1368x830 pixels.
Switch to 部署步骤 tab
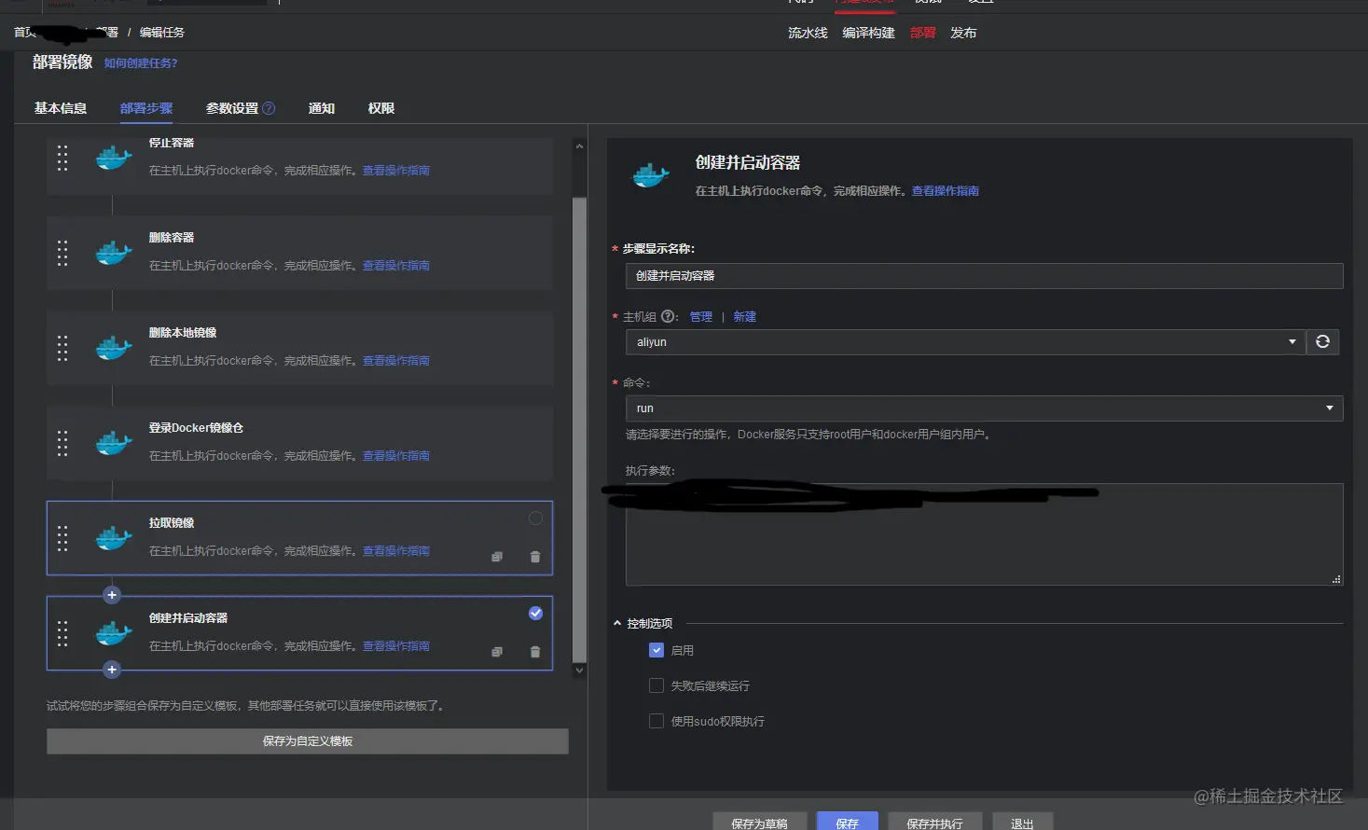click(146, 108)
